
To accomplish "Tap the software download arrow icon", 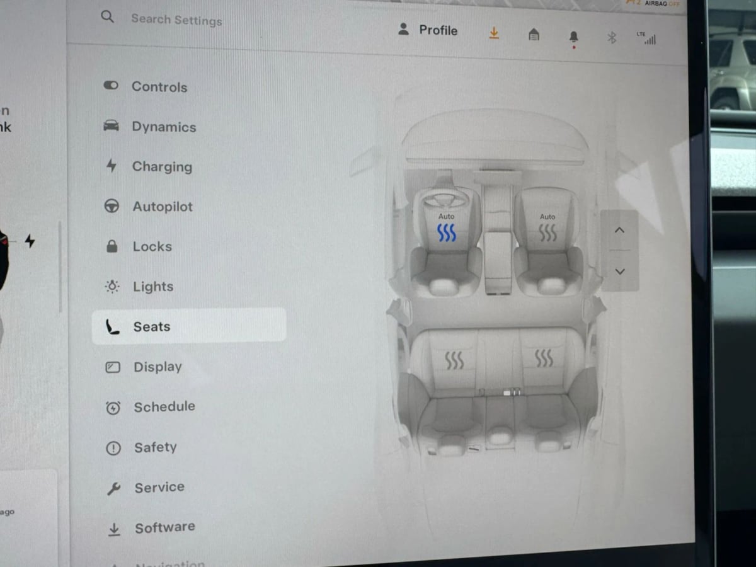I will (x=494, y=33).
